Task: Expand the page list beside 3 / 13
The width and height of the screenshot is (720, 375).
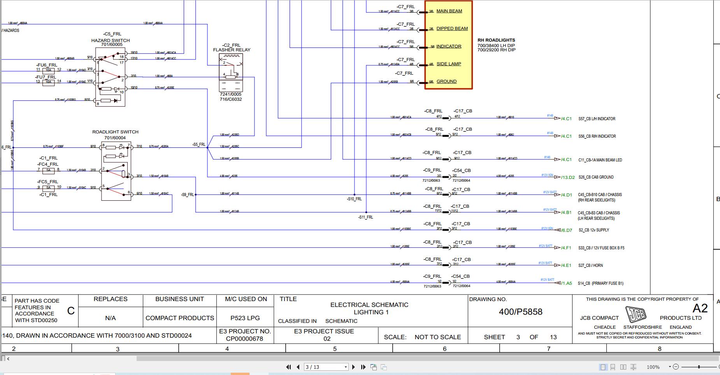Action: tap(345, 366)
